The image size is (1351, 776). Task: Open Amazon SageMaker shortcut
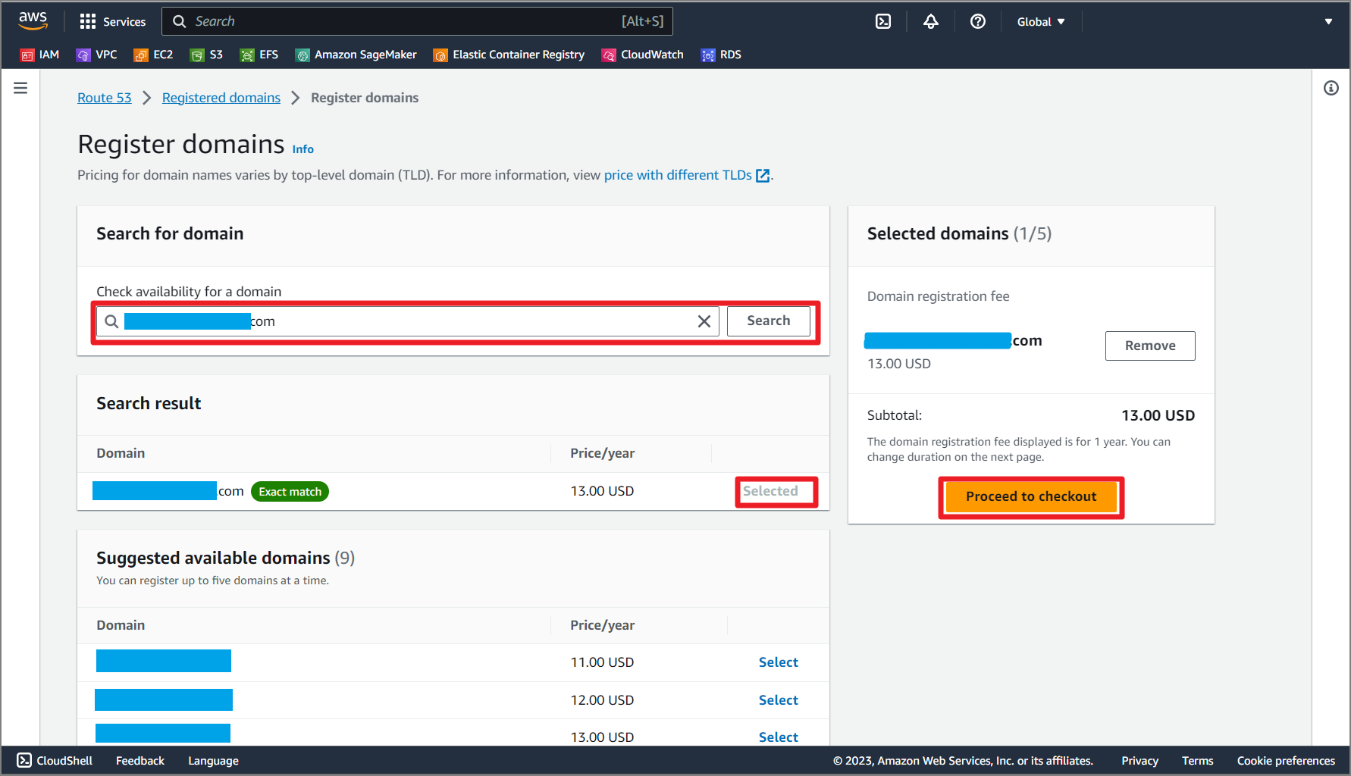pyautogui.click(x=356, y=55)
